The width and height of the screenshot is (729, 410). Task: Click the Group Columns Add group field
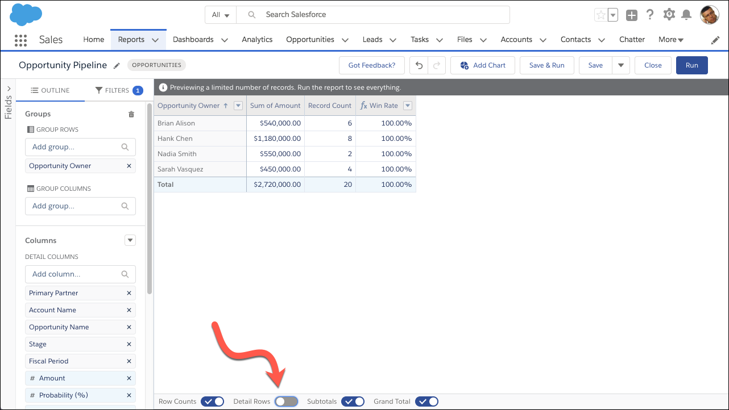pos(80,206)
